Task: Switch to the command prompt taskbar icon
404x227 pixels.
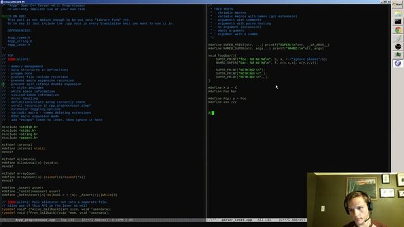Action: click(398, 21)
